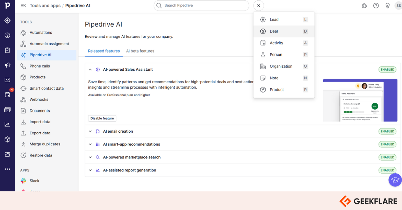Add a new Note from menu

[x=284, y=78]
